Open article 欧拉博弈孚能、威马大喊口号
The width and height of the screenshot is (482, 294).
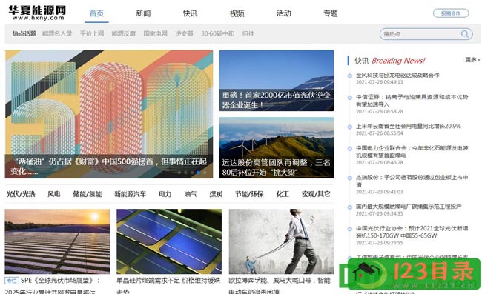pyautogui.click(x=280, y=286)
